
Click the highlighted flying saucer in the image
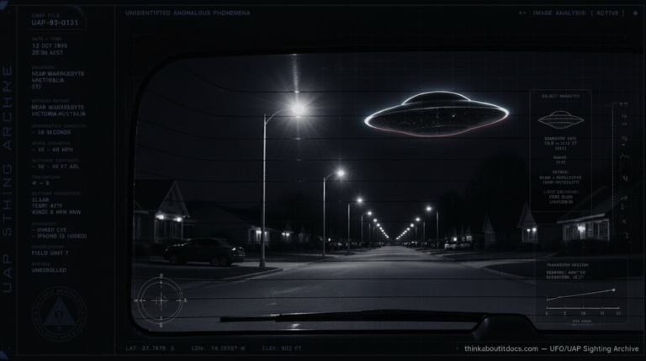437,114
